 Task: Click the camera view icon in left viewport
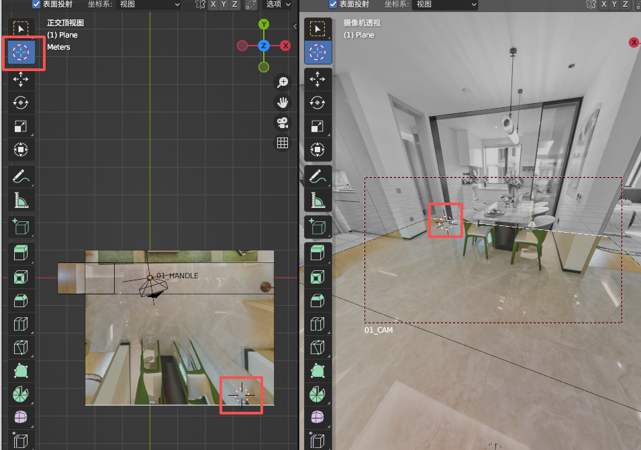[x=283, y=123]
